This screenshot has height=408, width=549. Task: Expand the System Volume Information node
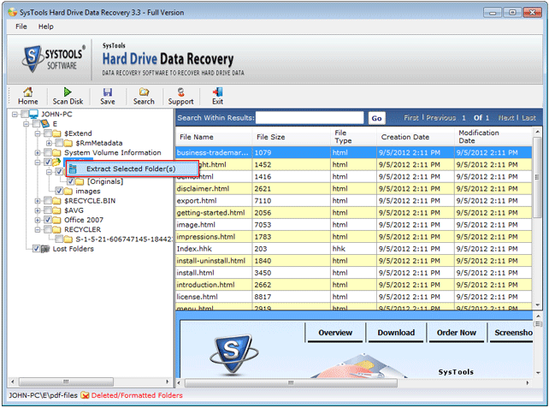click(38, 153)
